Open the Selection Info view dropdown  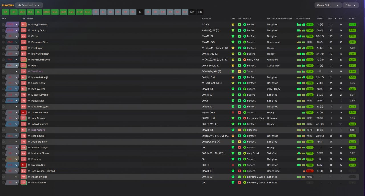point(29,5)
